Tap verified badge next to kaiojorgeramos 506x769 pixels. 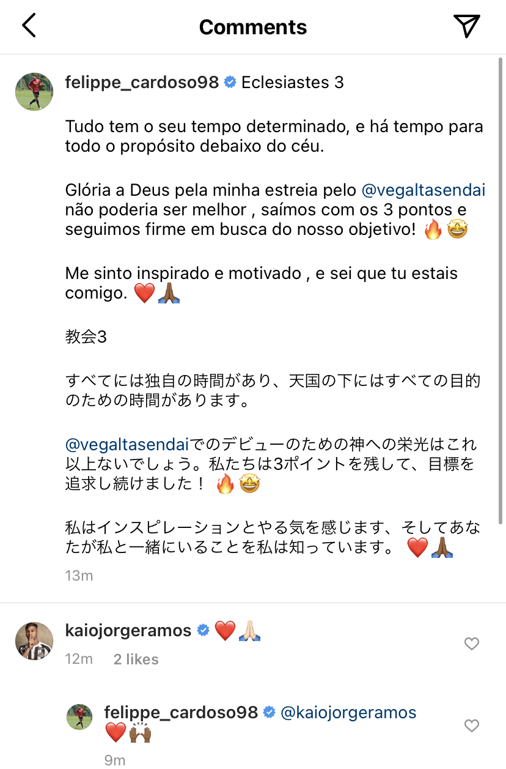tap(203, 631)
